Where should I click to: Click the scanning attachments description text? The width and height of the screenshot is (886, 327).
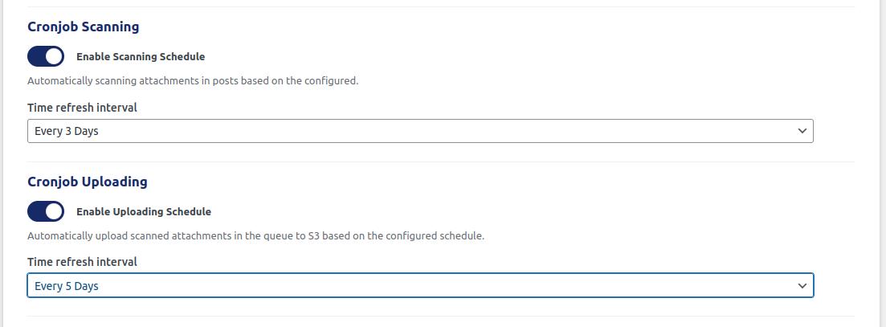[193, 81]
